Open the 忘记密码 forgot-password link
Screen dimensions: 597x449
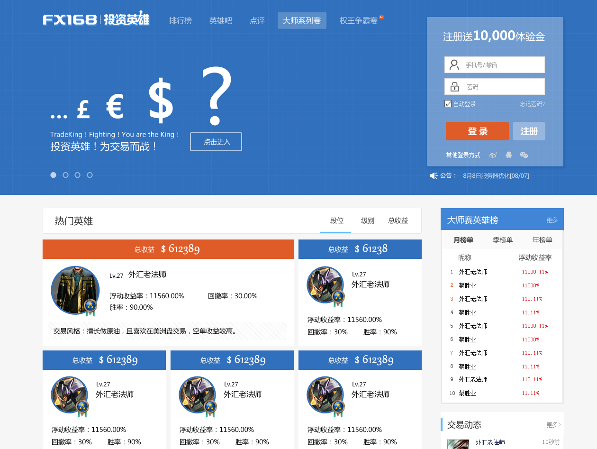[x=532, y=103]
